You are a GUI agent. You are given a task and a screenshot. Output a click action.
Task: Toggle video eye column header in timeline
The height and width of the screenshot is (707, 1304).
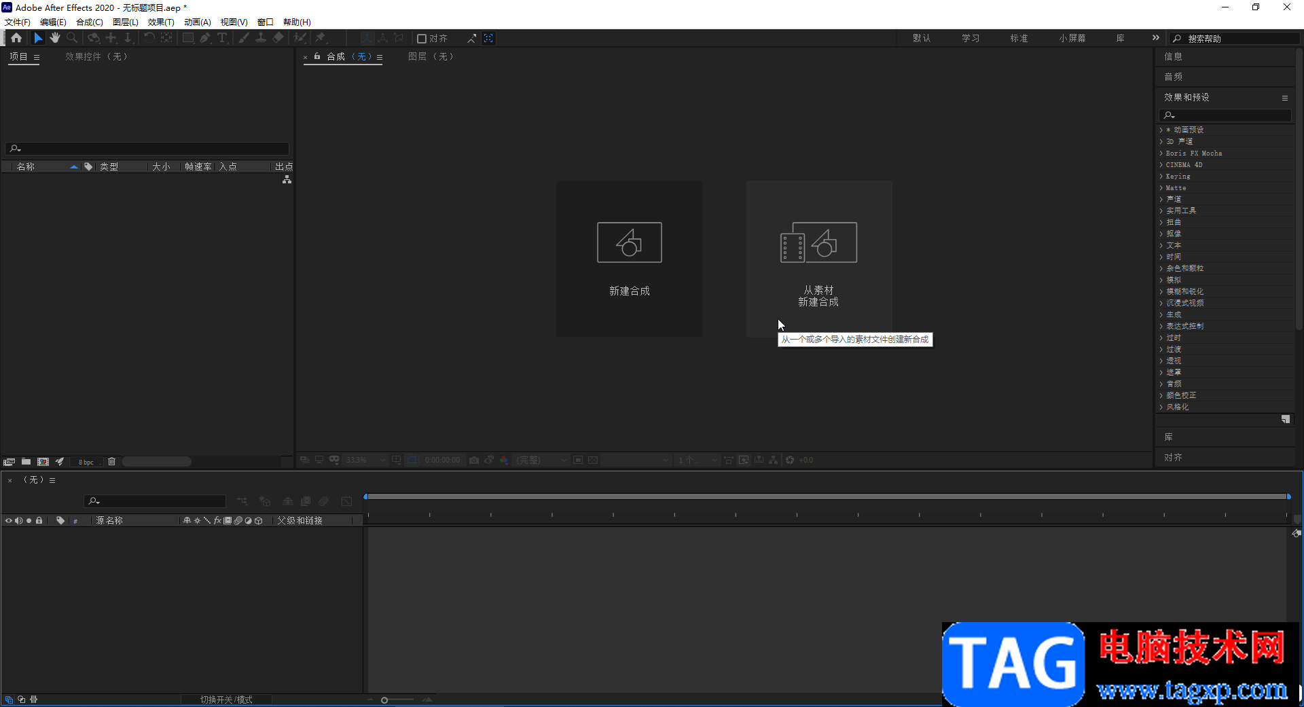tap(8, 521)
